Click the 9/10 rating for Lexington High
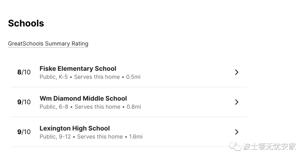Image resolution: width=306 pixels, height=160 pixels. pos(24,132)
